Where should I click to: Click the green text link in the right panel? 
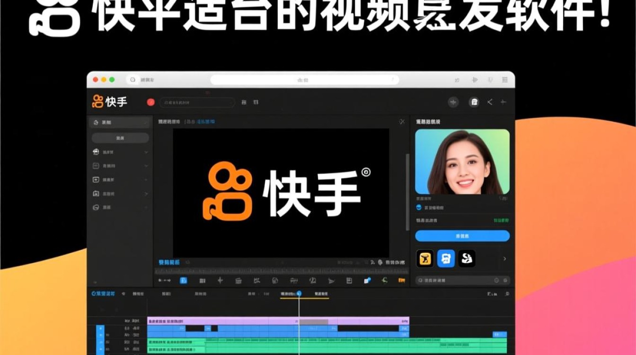(501, 221)
